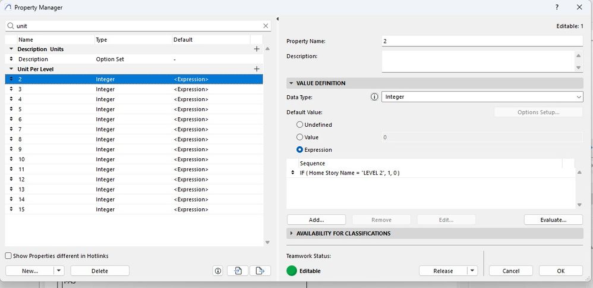Select property 2 in the list
Screen dimensions: 593x288
point(134,79)
